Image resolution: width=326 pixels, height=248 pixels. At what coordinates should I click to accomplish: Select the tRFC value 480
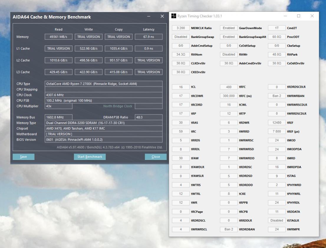click(229, 87)
